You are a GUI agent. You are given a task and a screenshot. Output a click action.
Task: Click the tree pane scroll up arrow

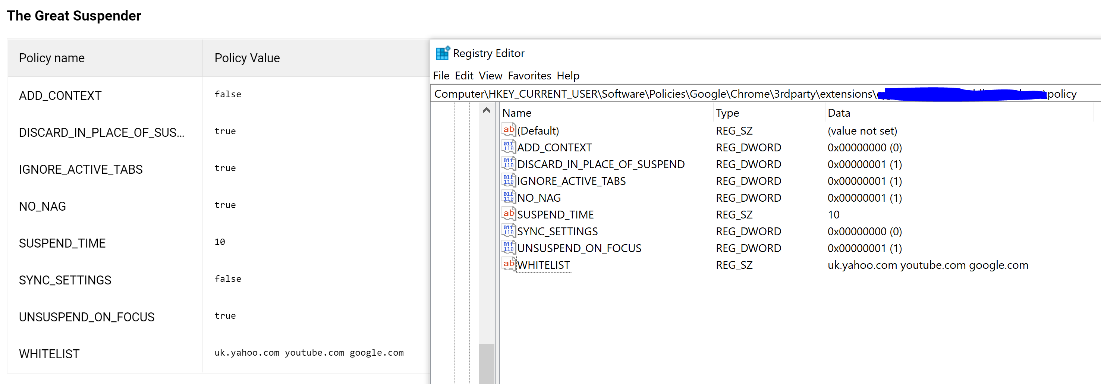tap(487, 110)
